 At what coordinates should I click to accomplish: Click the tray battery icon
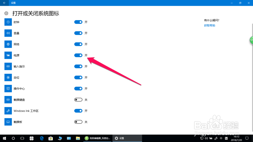[211, 138]
